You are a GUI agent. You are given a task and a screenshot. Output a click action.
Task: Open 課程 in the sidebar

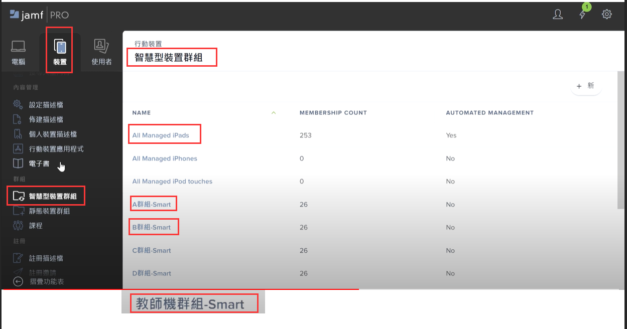pos(36,225)
